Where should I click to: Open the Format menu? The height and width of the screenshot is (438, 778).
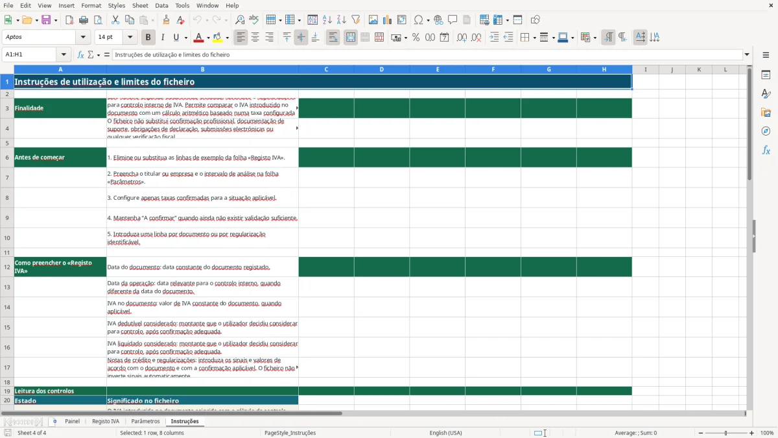click(x=91, y=5)
